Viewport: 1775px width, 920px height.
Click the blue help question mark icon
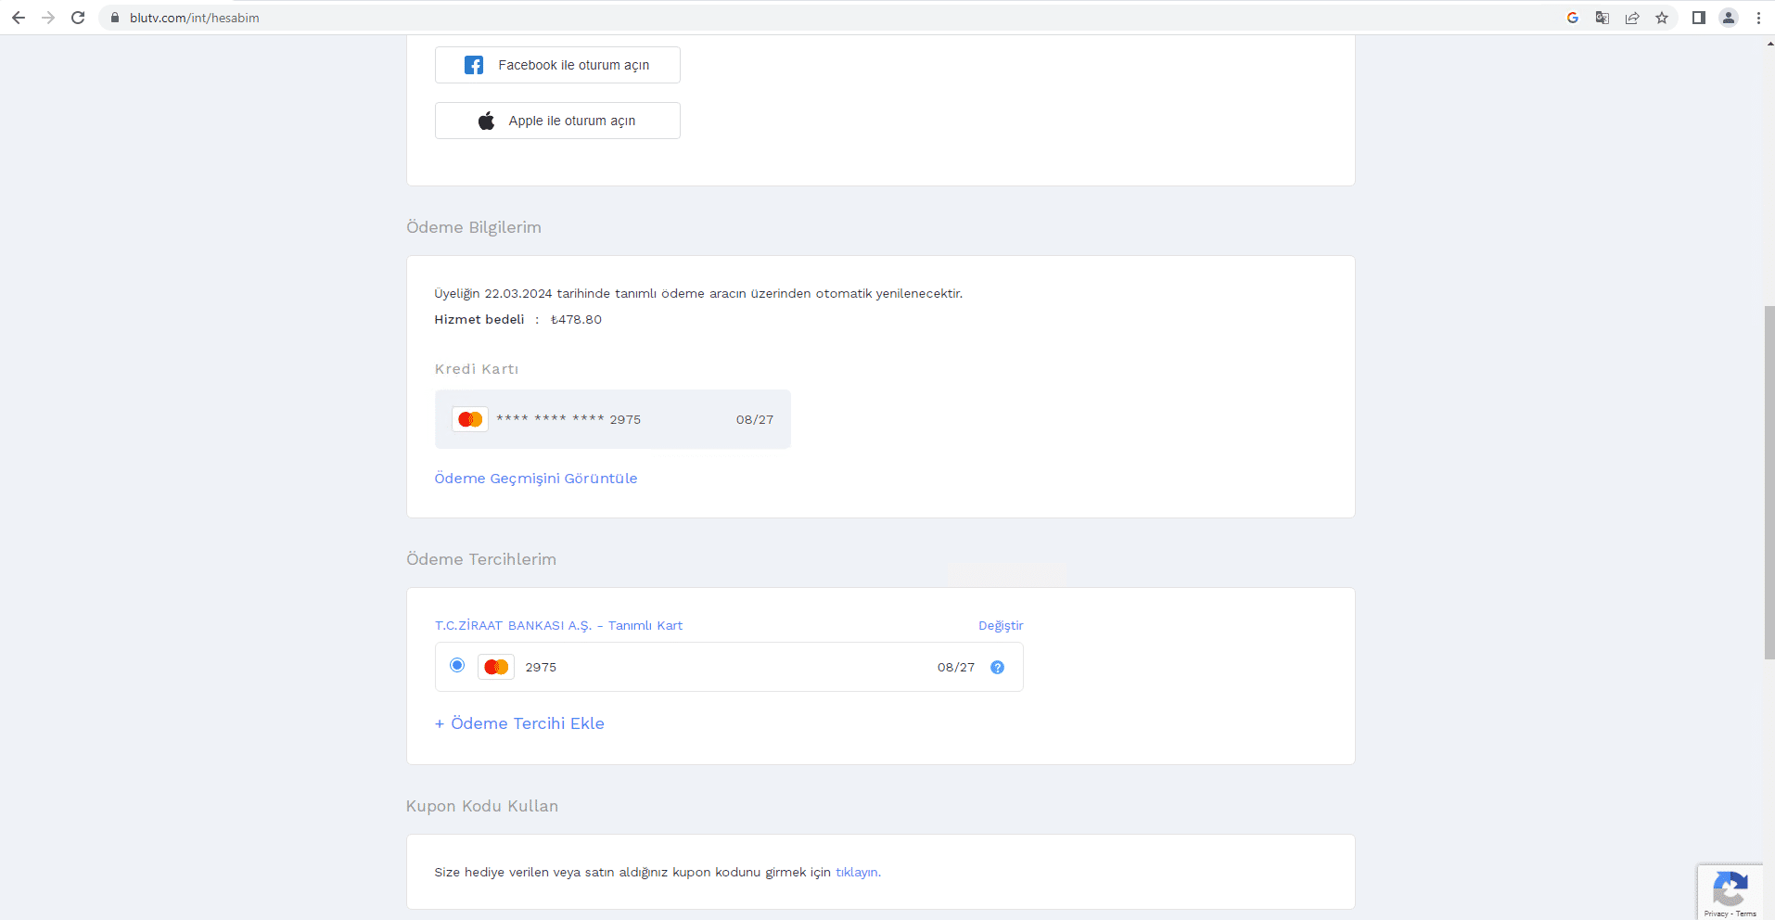tap(997, 668)
